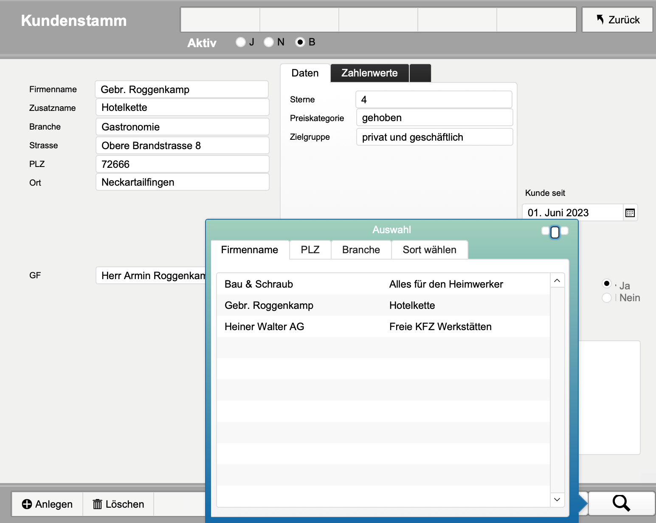The height and width of the screenshot is (523, 656).
Task: Select the Aktiv J radio button
Action: pyautogui.click(x=241, y=42)
